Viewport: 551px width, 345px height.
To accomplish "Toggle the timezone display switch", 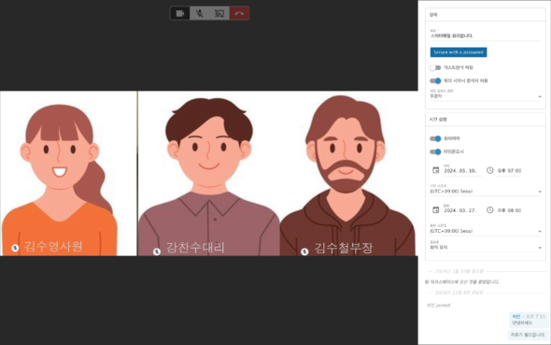I will tap(435, 151).
